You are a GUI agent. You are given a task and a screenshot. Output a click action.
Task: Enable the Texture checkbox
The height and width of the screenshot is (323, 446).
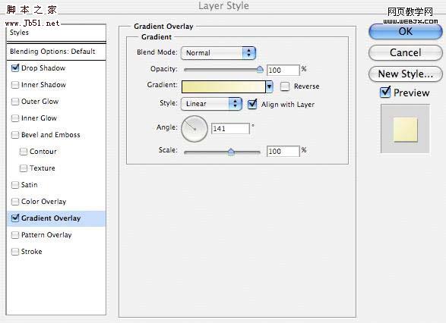point(24,168)
